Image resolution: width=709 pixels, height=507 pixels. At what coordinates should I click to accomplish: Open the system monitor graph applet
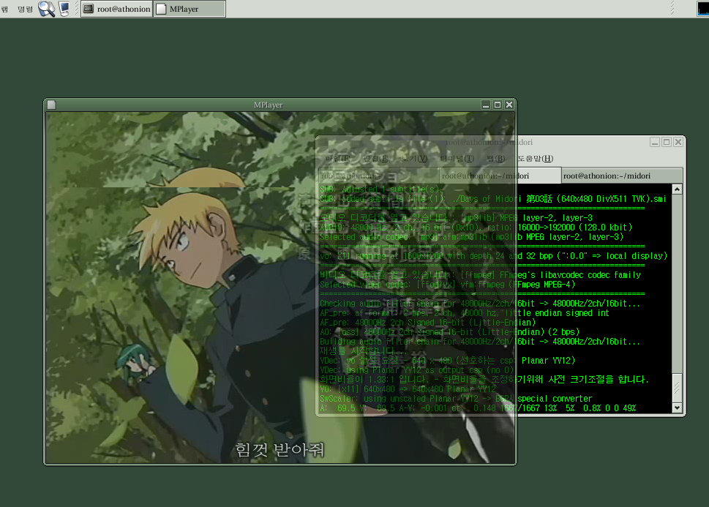pyautogui.click(x=702, y=9)
